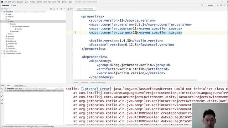Click pom breadcrumb in navigation bar
Viewport: 228px width, 128px height.
[14, 5]
